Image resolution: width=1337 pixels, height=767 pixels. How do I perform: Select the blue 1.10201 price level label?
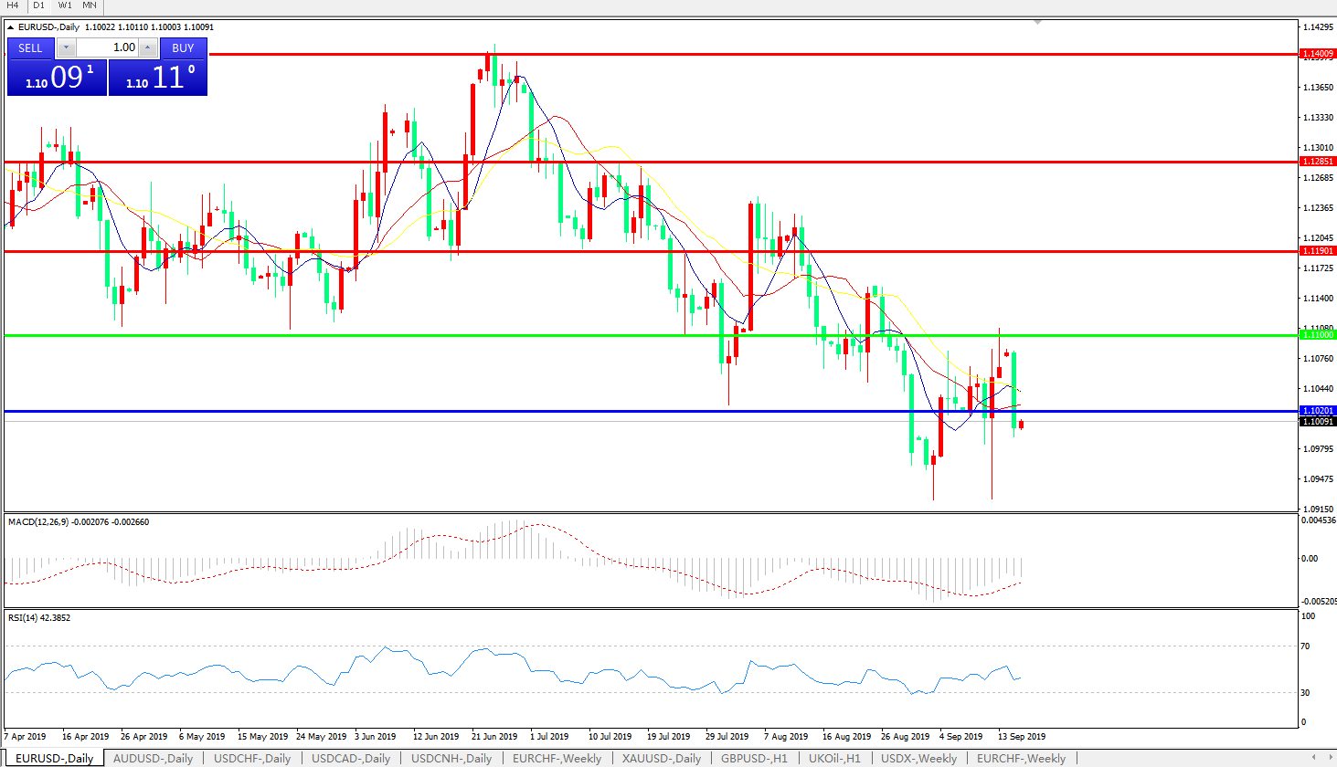tap(1317, 411)
